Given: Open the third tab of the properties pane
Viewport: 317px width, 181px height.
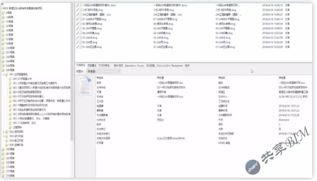Looking at the screenshot, I should (104, 65).
